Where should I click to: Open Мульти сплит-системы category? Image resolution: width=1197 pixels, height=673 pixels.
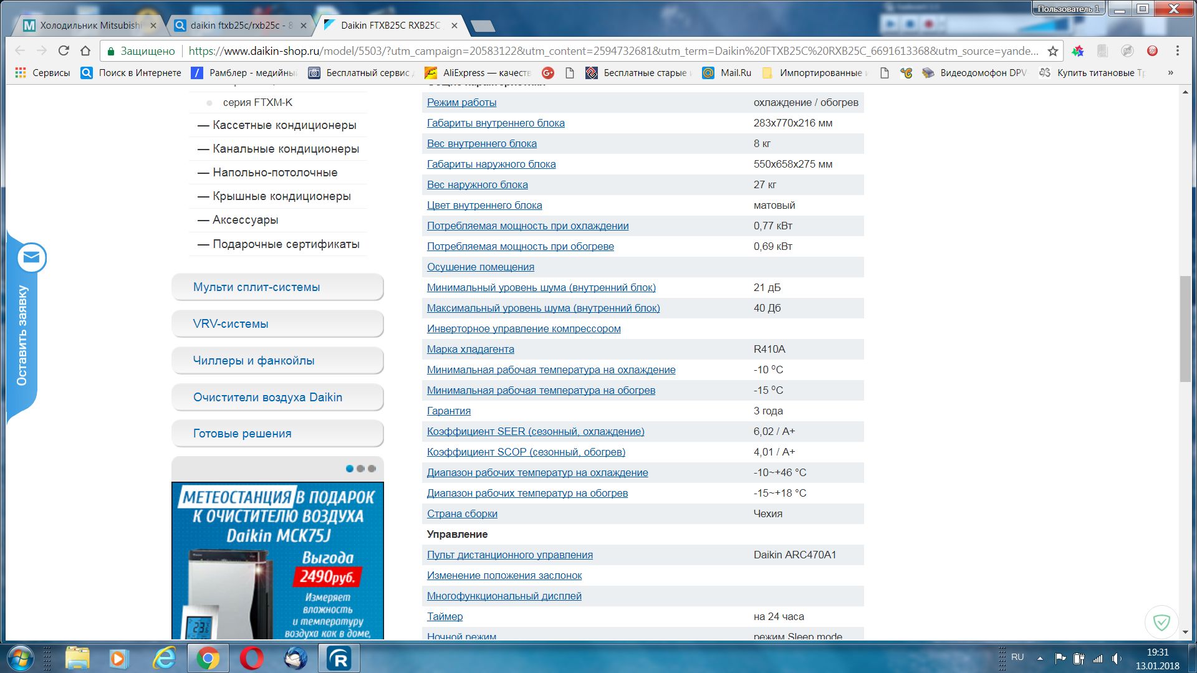click(x=277, y=287)
